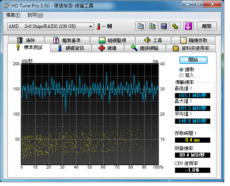Open options with the gears icon
230x186 pixels.
pyautogui.click(x=175, y=26)
